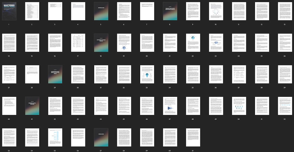Click page 33 with the lightbulb graphic
The height and width of the screenshot is (152, 294).
click(x=147, y=74)
